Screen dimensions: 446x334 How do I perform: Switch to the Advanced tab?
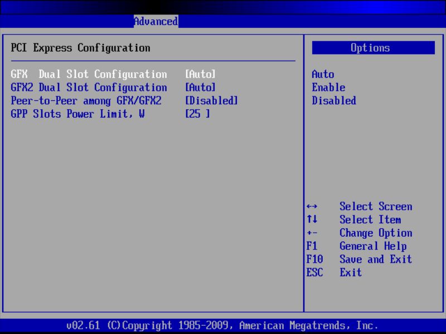[155, 21]
